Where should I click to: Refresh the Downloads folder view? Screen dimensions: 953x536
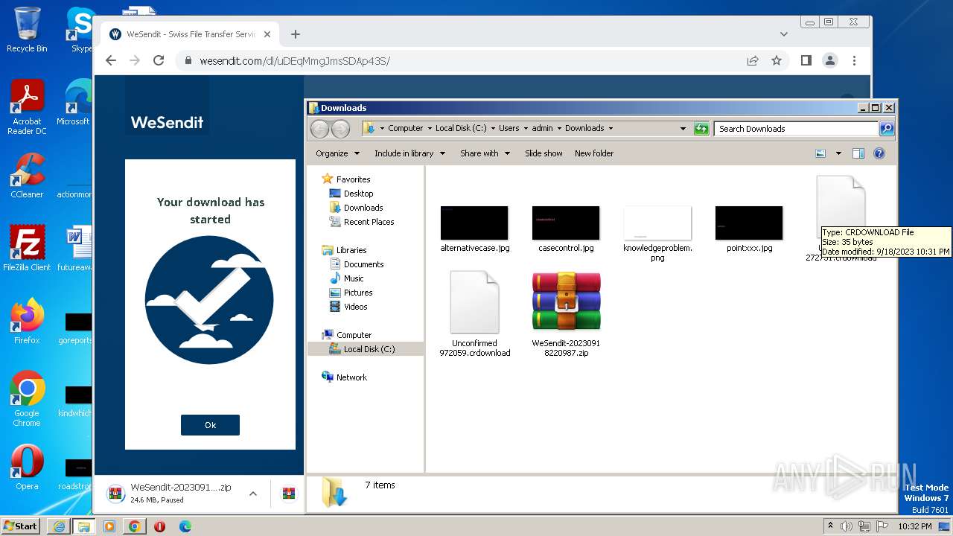[701, 129]
